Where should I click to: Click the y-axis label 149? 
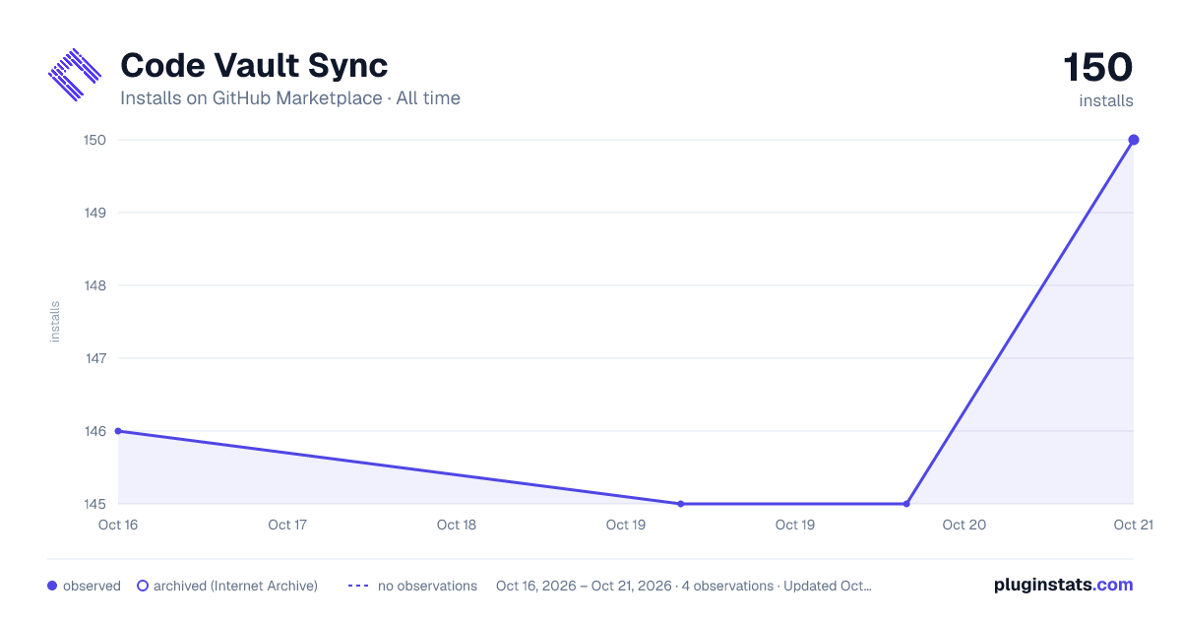[x=94, y=213]
